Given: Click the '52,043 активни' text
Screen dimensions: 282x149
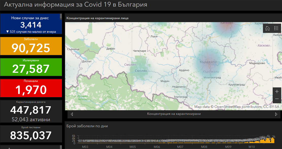Looking at the screenshot, I should point(31,119).
